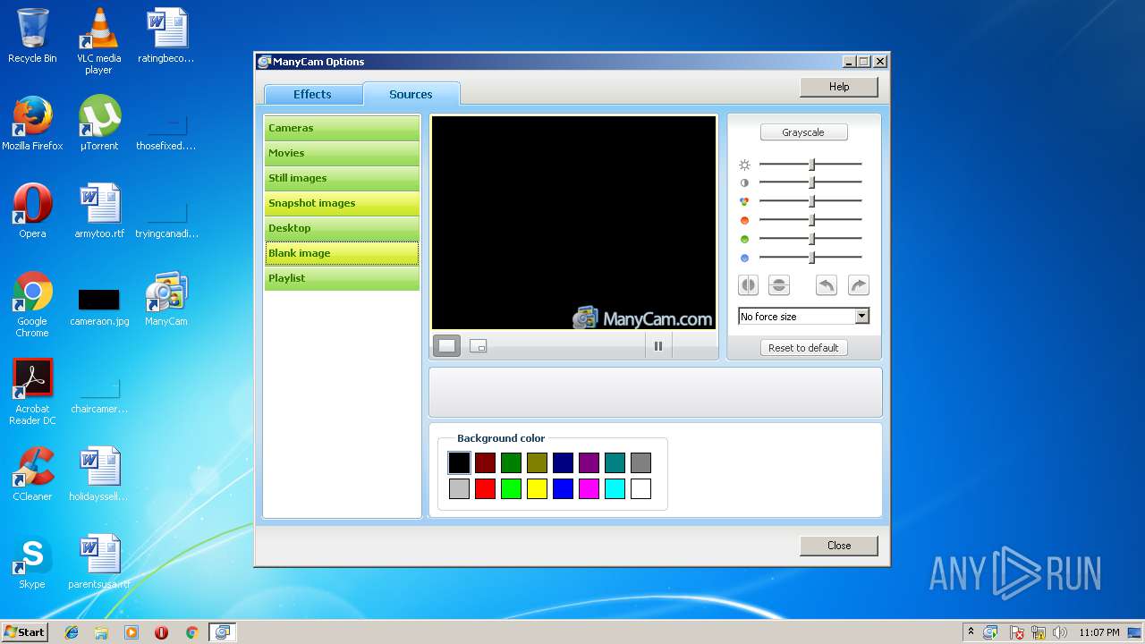The height and width of the screenshot is (644, 1145).
Task: Open the ManyCam desktop shortcut
Action: point(166,300)
